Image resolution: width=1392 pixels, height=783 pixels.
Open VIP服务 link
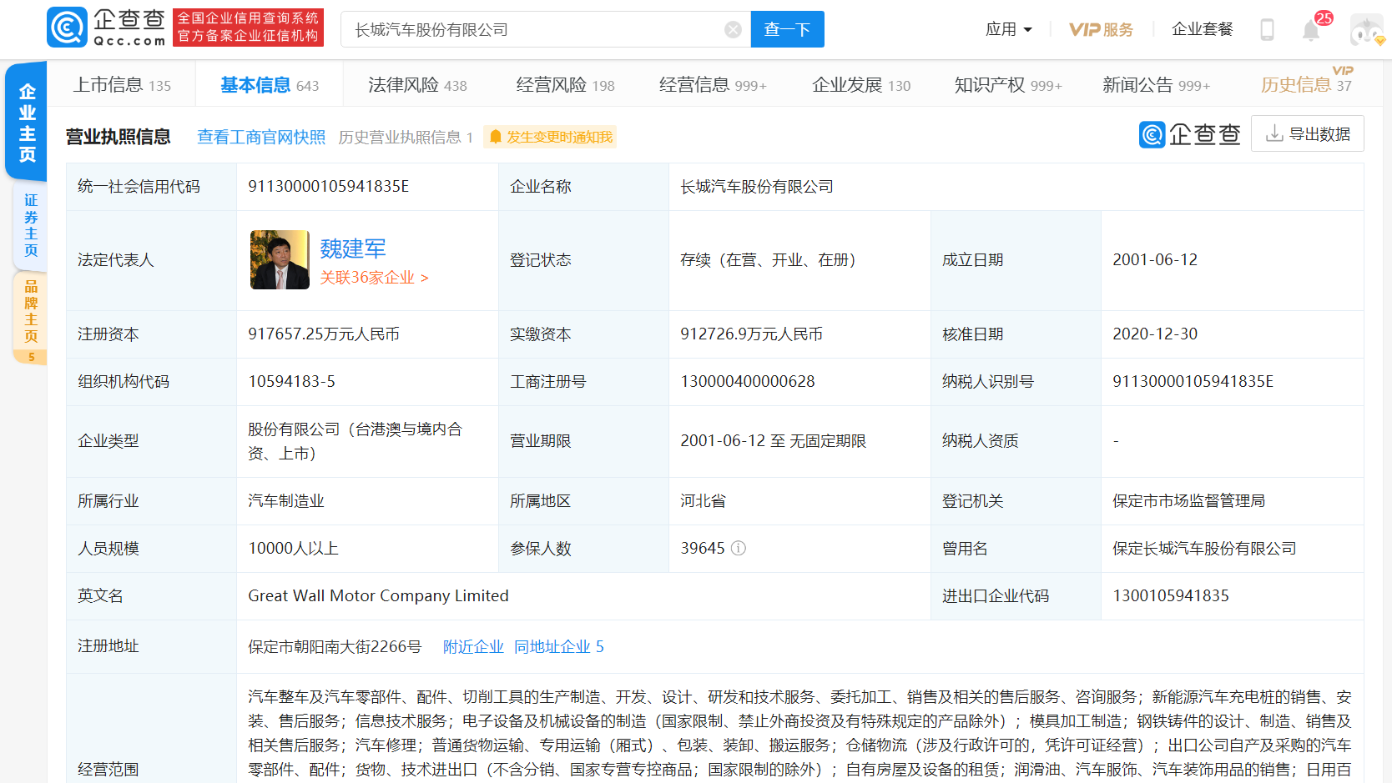coord(1101,30)
